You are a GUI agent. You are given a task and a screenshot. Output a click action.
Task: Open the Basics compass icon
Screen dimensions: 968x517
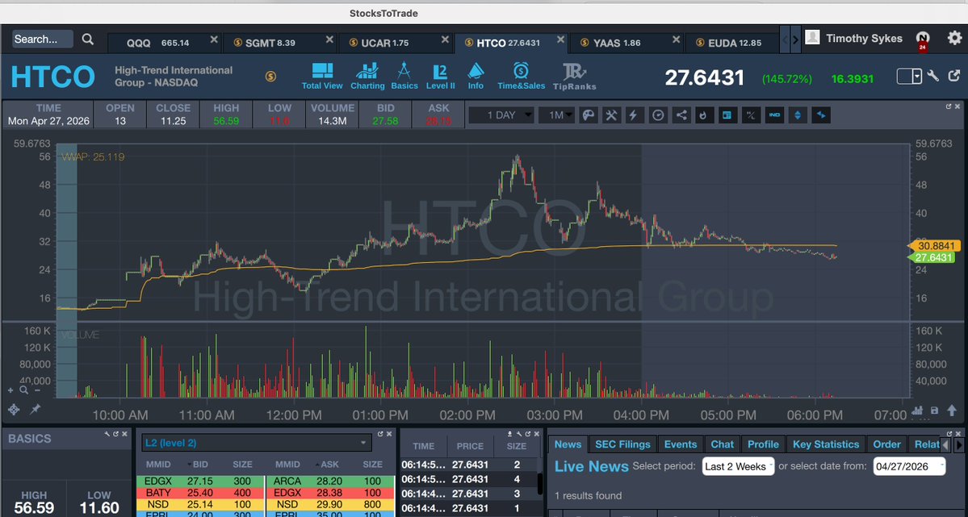pos(404,77)
